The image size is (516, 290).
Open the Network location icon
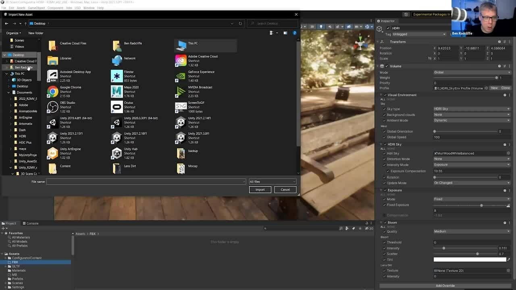(117, 60)
